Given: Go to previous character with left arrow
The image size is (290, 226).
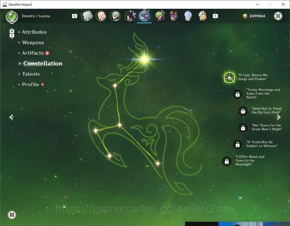Looking at the screenshot, I should click(x=12, y=117).
